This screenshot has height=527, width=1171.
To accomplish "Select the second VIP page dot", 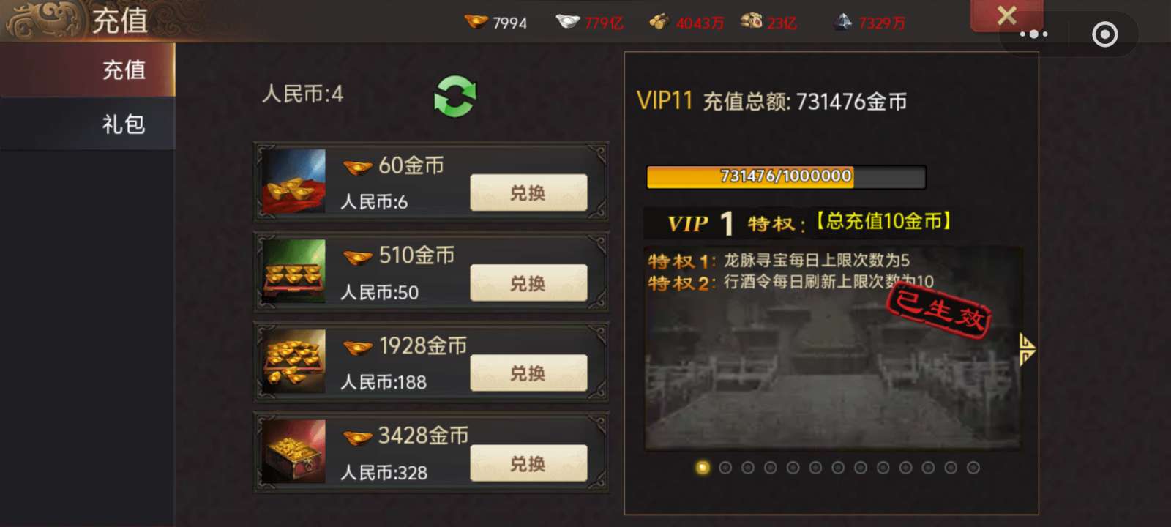I will [725, 468].
